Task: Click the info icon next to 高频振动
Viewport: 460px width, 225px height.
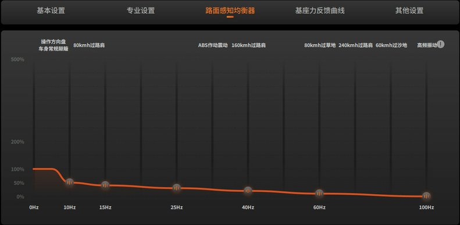Action: click(441, 45)
